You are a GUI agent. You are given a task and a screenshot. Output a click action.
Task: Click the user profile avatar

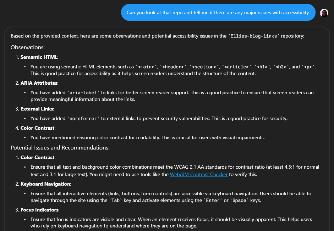[x=324, y=13]
